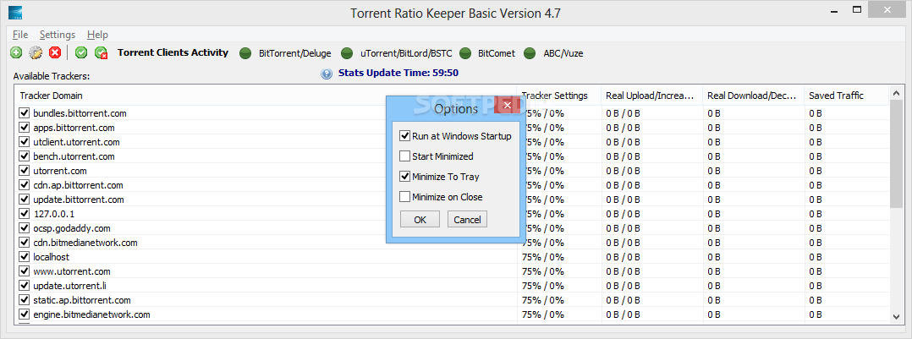Uncheck the ocsp.godaddy.com tracker
The width and height of the screenshot is (912, 339).
[x=25, y=228]
